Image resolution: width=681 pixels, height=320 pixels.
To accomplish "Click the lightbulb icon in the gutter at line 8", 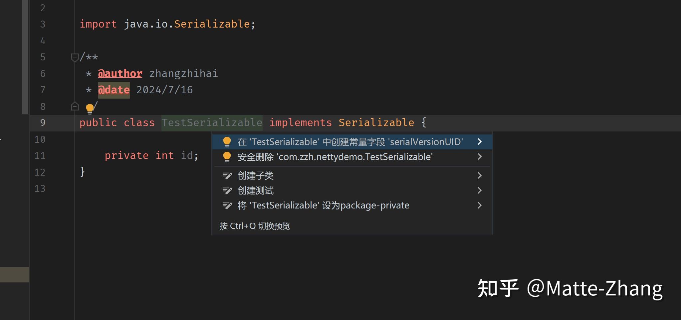I will point(90,107).
